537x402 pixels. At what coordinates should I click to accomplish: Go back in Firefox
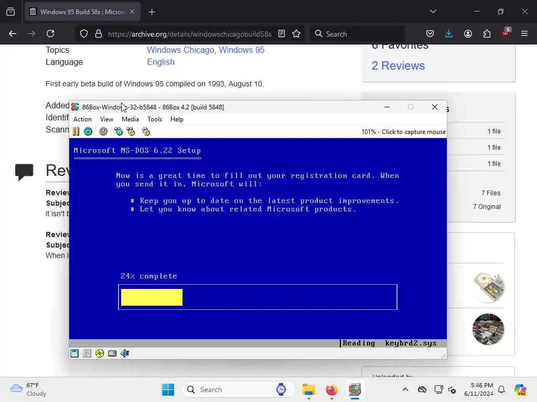click(13, 33)
